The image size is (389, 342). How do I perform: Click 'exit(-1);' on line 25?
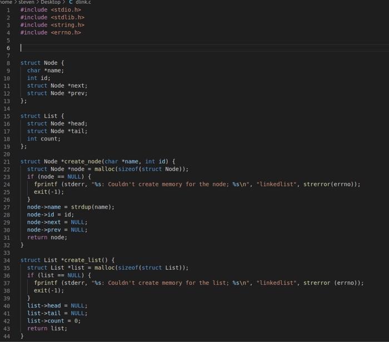pos(49,192)
